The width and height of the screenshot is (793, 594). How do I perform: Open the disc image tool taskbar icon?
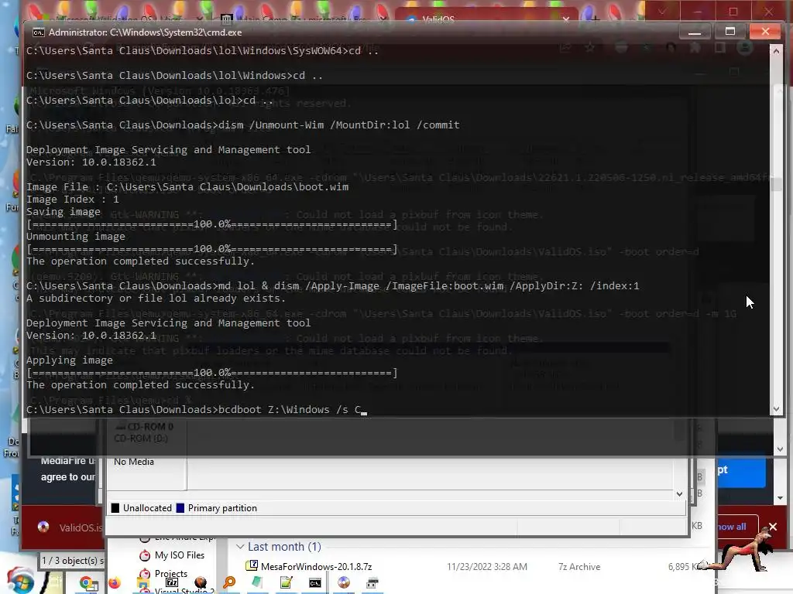[344, 583]
